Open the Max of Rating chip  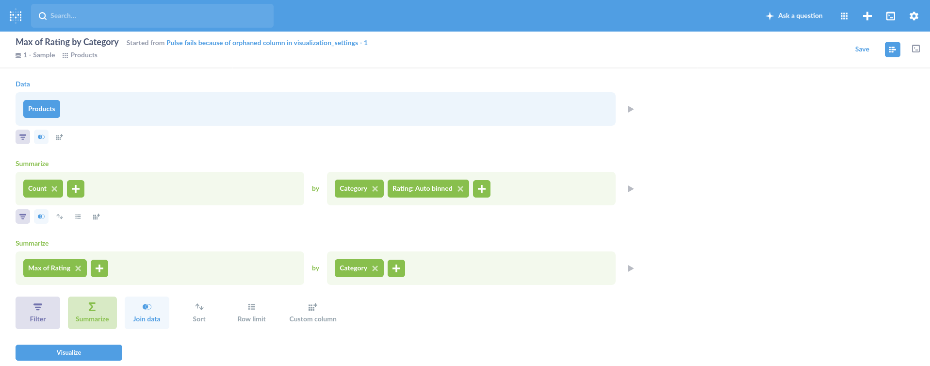coord(49,268)
